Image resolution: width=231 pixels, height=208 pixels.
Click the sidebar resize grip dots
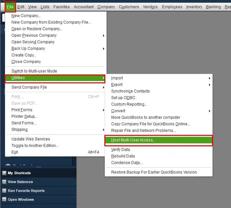(x=38, y=167)
